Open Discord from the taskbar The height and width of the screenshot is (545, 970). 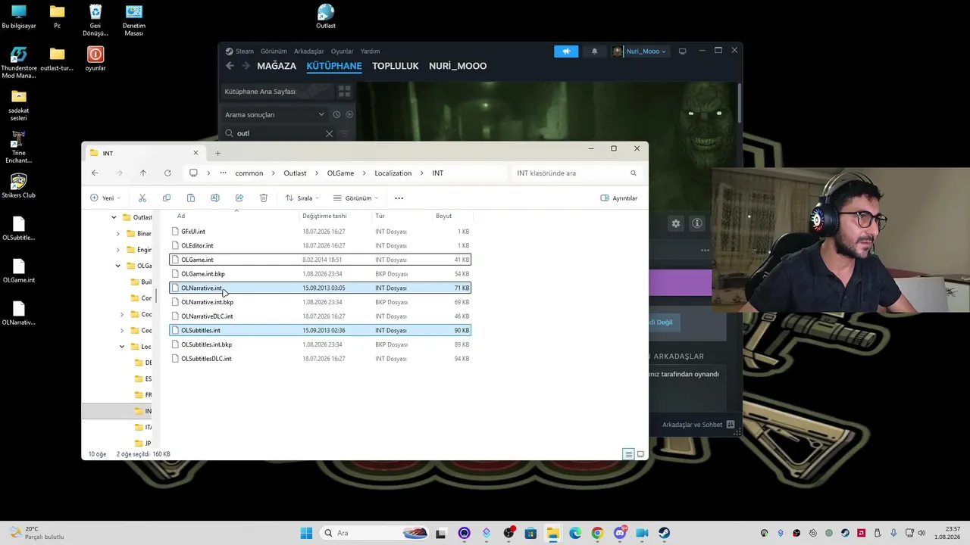click(x=620, y=533)
